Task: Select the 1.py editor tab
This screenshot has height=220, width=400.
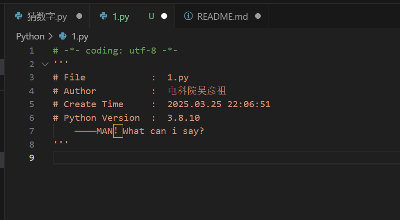Action: [132, 16]
